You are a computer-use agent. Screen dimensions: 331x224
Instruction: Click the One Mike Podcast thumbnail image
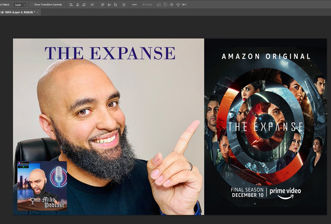pos(42,186)
